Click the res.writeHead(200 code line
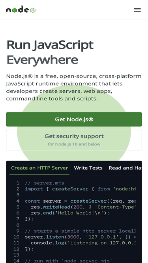 pos(83,207)
